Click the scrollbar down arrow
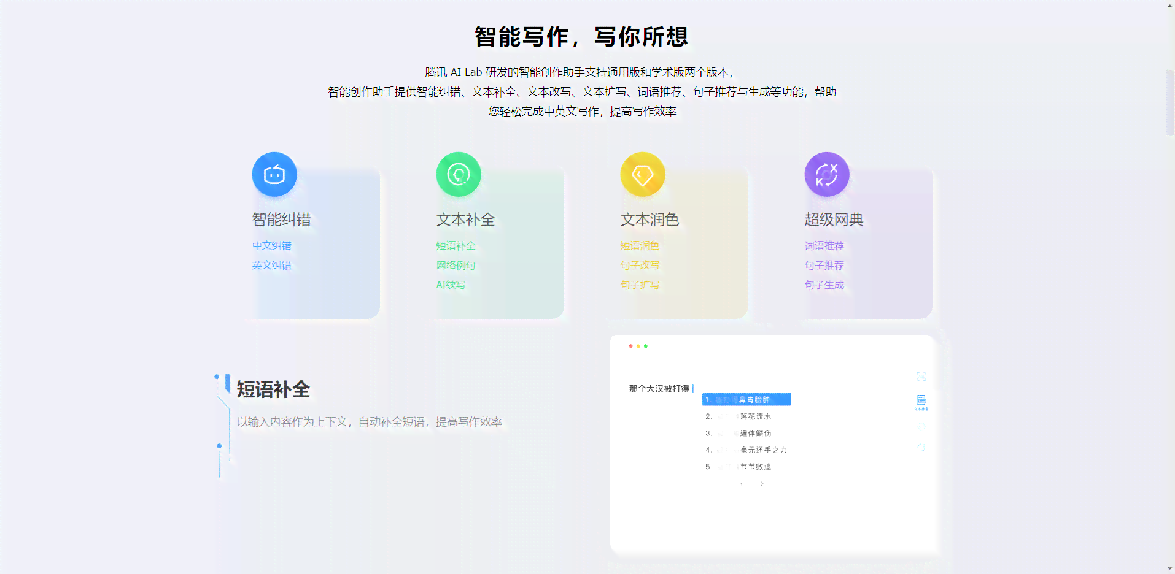Screen dimensions: 1175x574 (x=1170, y=568)
